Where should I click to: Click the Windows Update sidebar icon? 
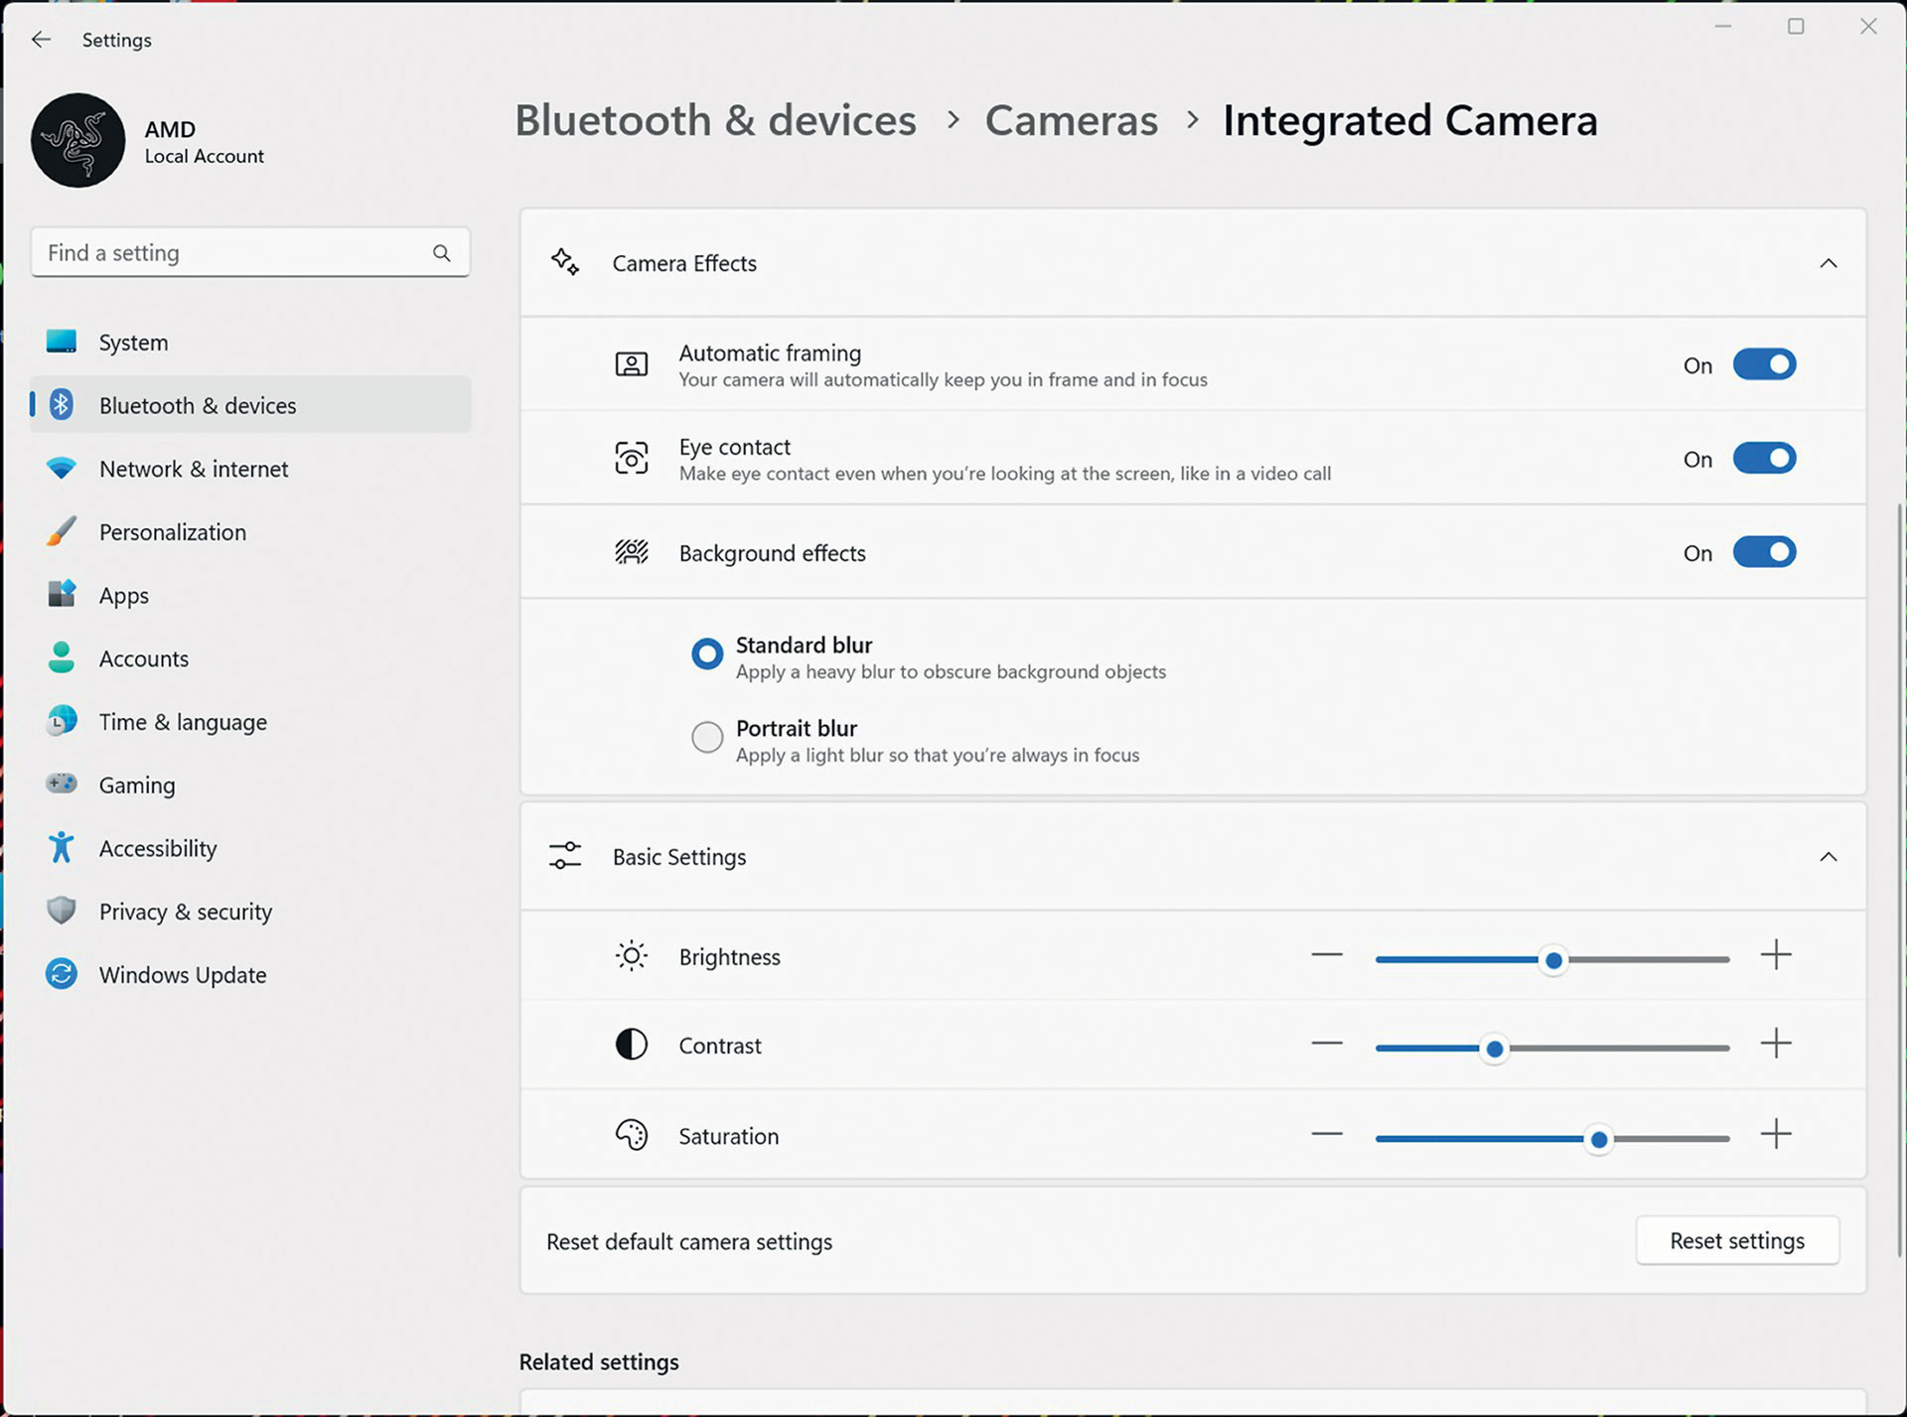(x=62, y=974)
